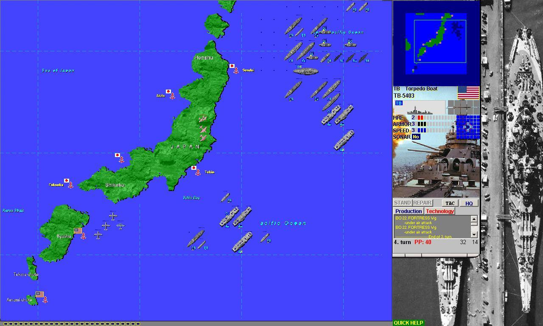The height and width of the screenshot is (326, 543).
Task: Select the US port anchor on Kyushu
Action: pyautogui.click(x=83, y=236)
